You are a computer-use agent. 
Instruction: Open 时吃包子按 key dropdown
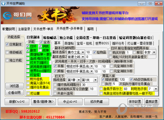[156, 89]
